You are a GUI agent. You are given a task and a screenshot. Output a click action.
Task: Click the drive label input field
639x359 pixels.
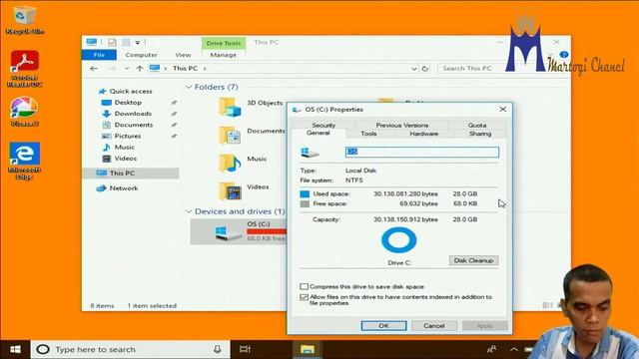point(422,152)
